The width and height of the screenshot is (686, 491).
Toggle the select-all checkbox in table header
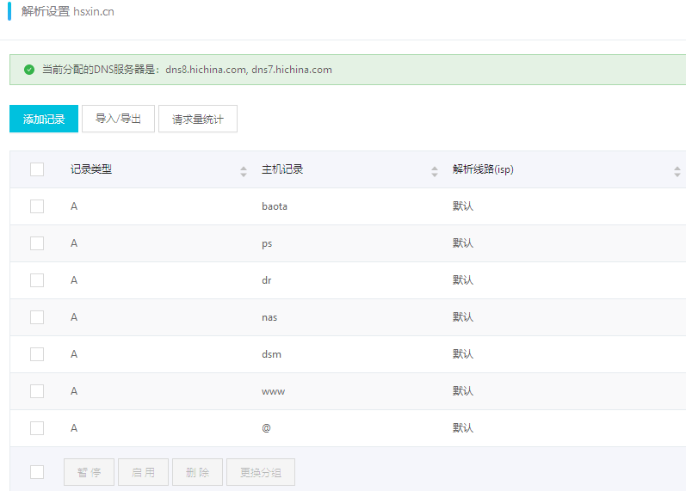click(x=37, y=169)
